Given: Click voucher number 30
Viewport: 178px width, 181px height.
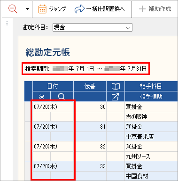Looking at the screenshot, I should tap(103, 107).
